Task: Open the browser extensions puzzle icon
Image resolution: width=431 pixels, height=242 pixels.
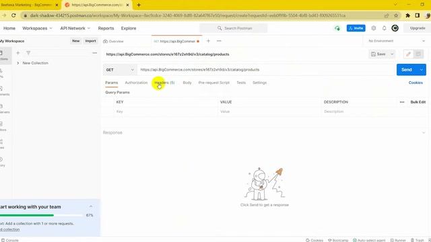Action: click(408, 15)
